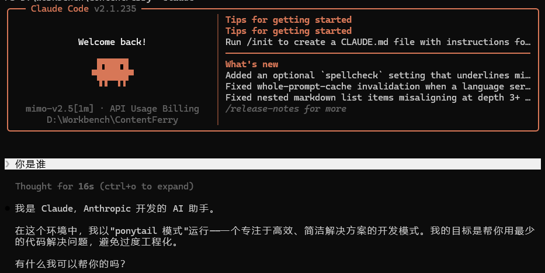
Task: Click the 'Run /init to create' tip line
Action: pos(378,42)
